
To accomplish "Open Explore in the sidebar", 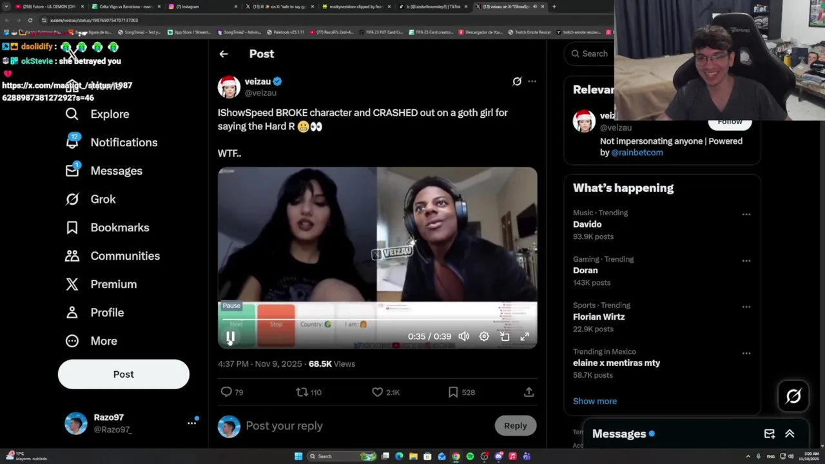I will 97,114.
